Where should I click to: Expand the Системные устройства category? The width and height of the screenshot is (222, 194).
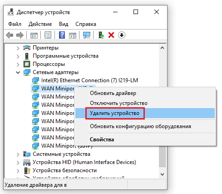[18, 154]
